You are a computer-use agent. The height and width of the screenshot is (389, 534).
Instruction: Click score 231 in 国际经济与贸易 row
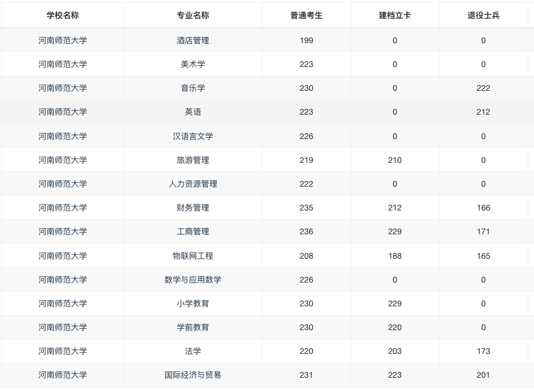pyautogui.click(x=306, y=375)
